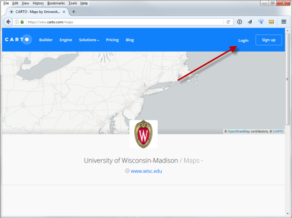Click the green padlock security icon
The image size is (292, 218).
click(x=22, y=22)
